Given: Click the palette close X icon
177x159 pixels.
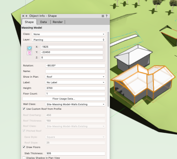Looking at the screenshot, I should click(23, 16).
